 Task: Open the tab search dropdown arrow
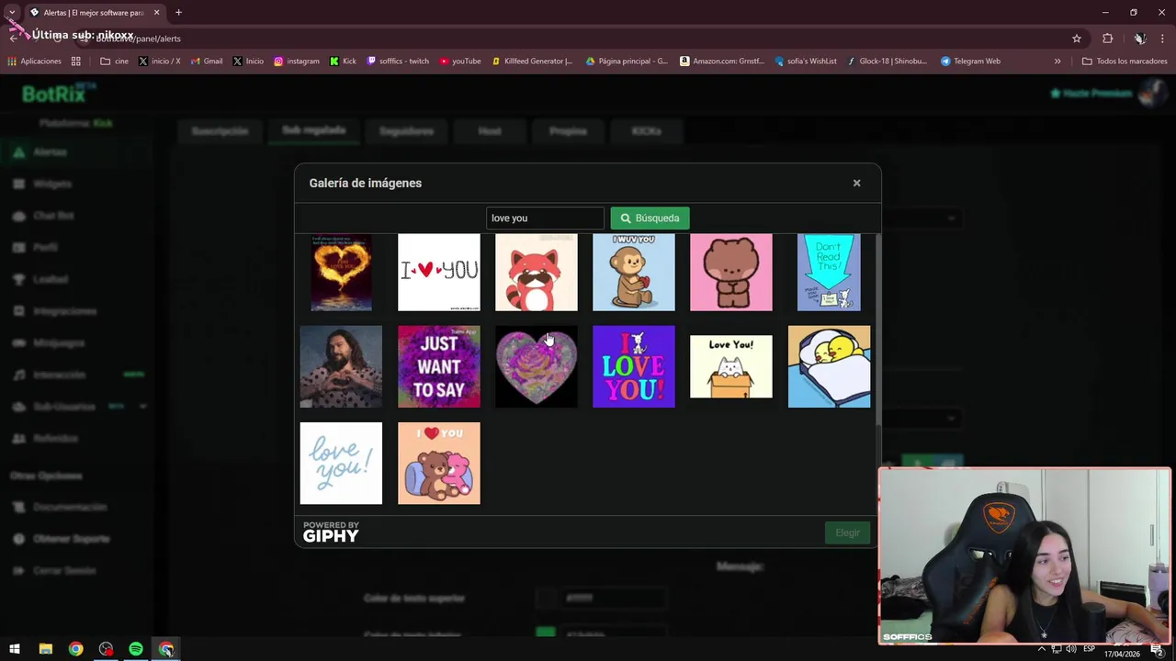[x=12, y=13]
